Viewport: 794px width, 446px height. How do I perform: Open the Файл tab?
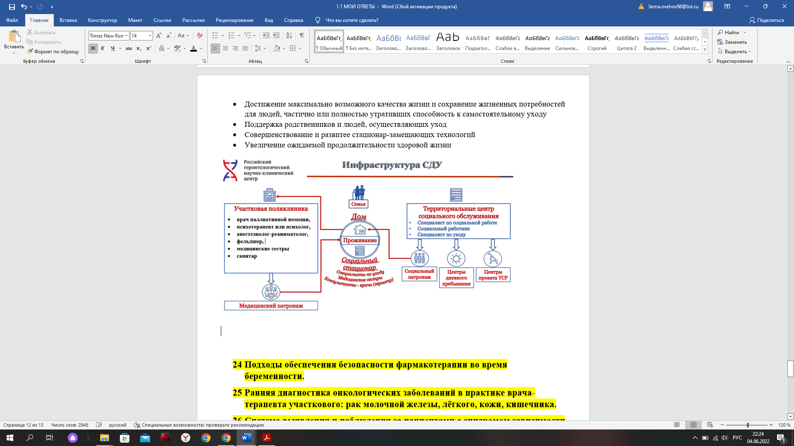coord(12,20)
